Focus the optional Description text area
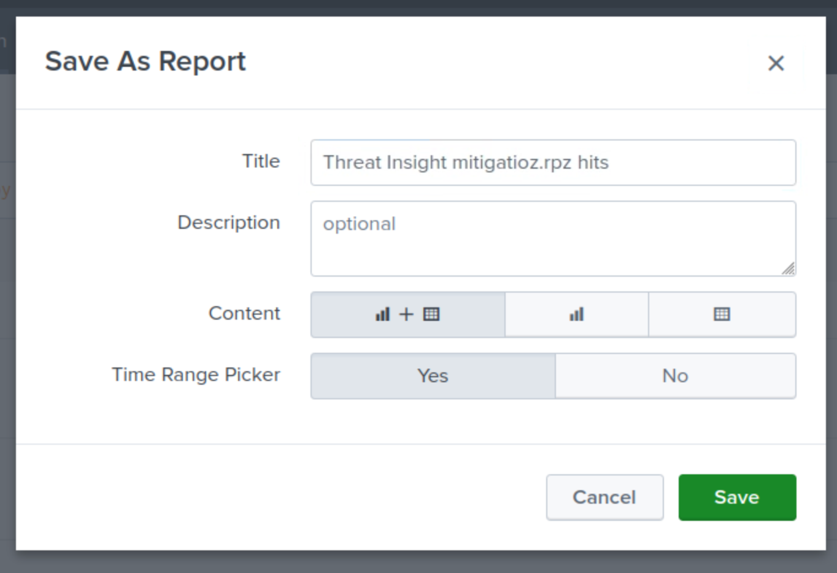 [552, 238]
